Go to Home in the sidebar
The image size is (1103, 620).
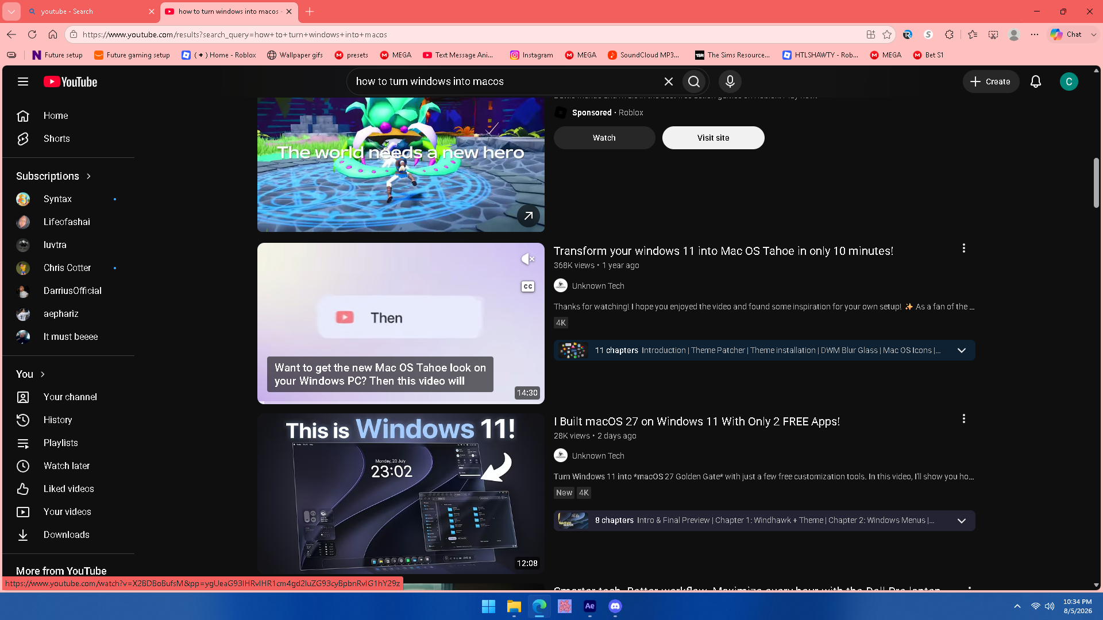[68, 116]
